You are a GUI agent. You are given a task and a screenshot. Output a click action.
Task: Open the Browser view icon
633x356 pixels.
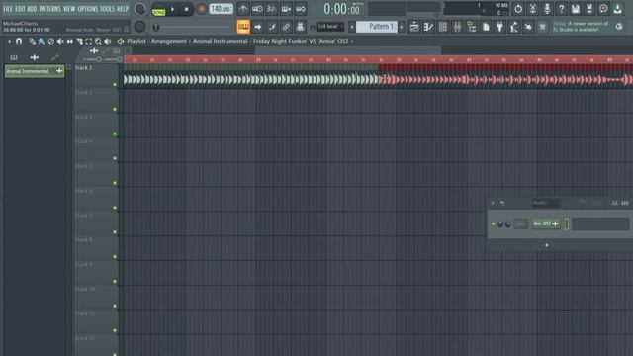tap(472, 27)
